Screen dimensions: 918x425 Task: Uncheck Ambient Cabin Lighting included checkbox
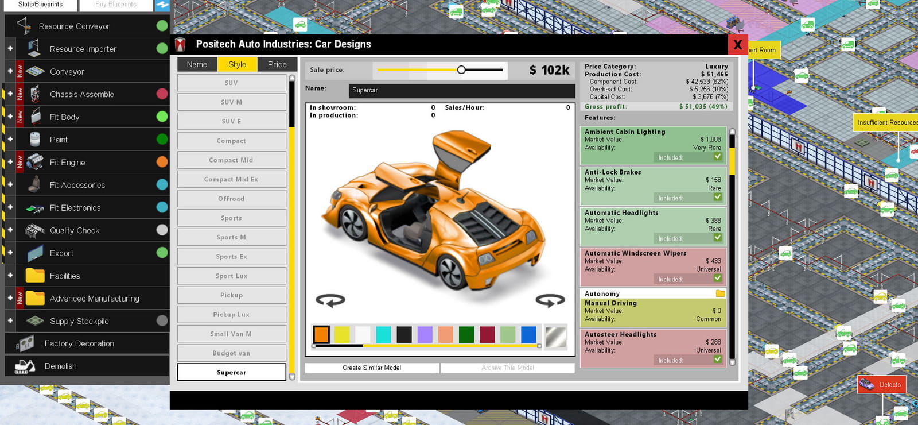tap(717, 156)
